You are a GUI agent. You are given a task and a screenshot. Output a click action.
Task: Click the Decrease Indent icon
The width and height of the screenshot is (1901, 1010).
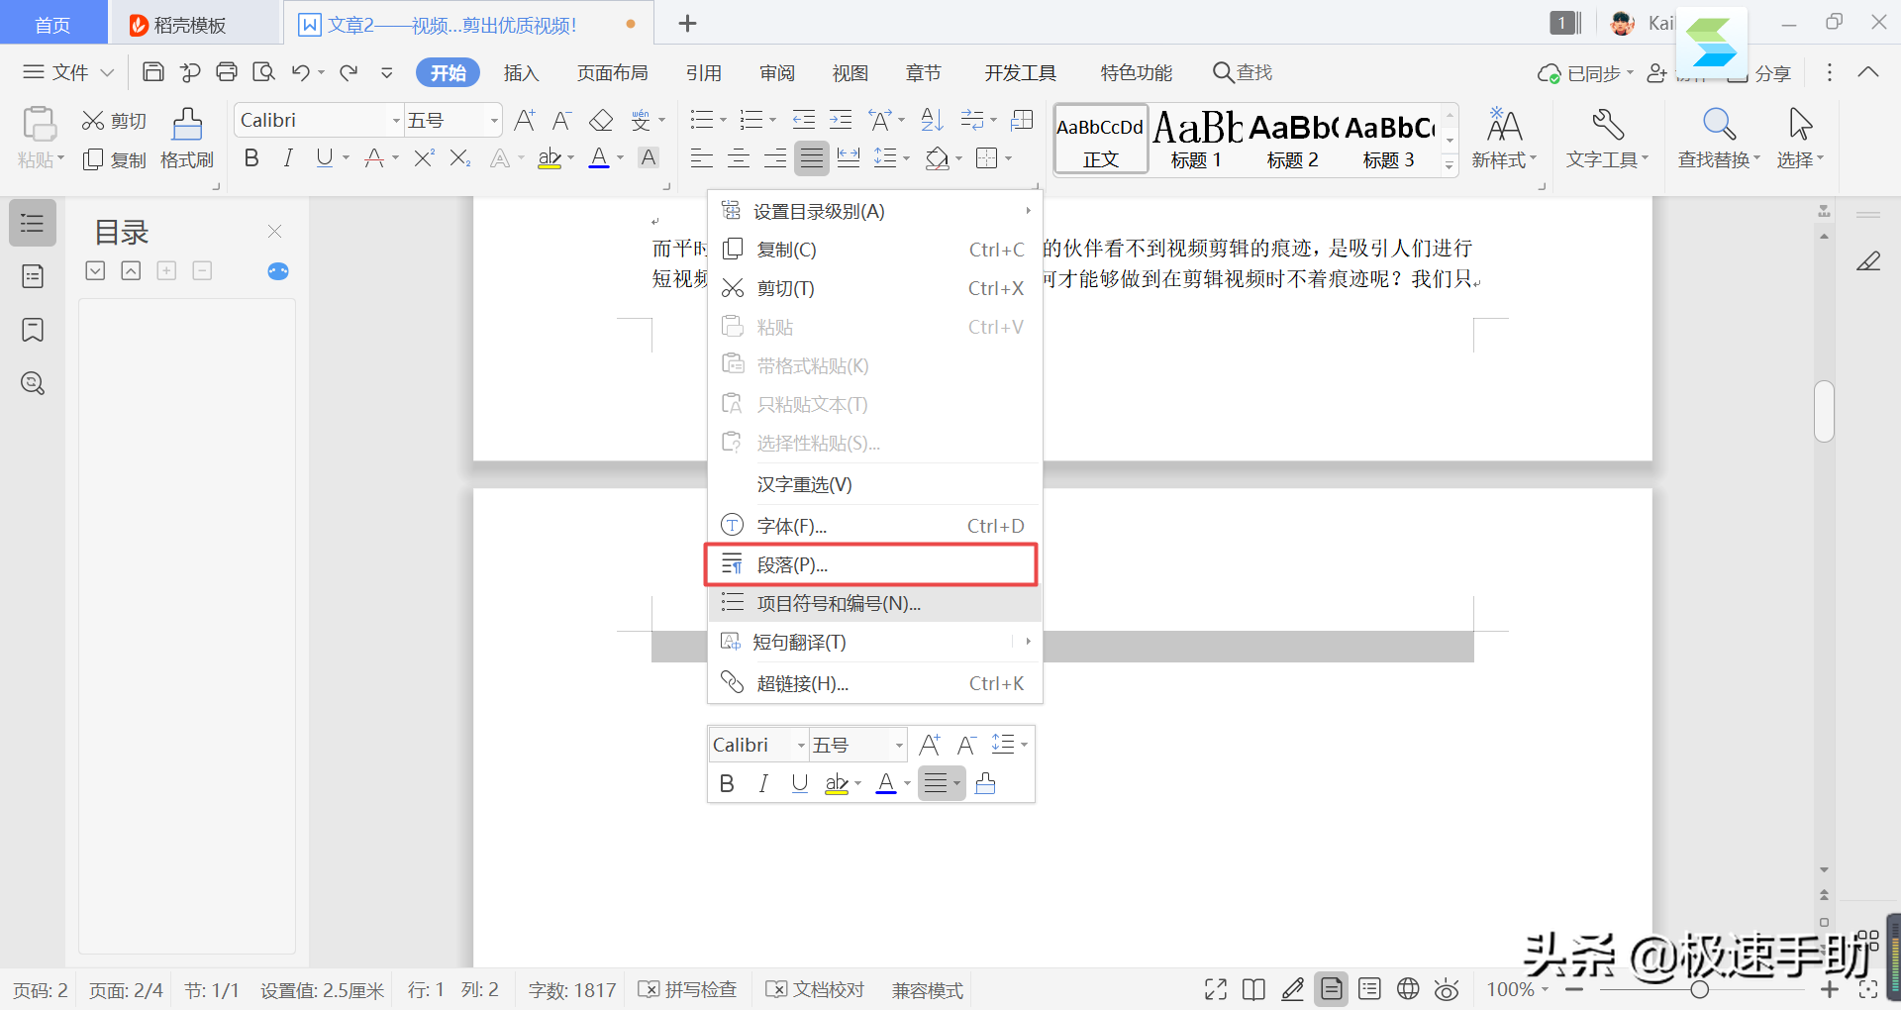(804, 121)
